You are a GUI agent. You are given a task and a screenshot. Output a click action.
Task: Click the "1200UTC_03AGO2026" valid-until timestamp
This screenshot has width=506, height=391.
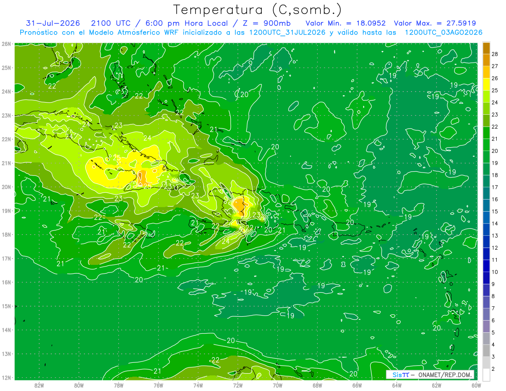pyautogui.click(x=444, y=32)
